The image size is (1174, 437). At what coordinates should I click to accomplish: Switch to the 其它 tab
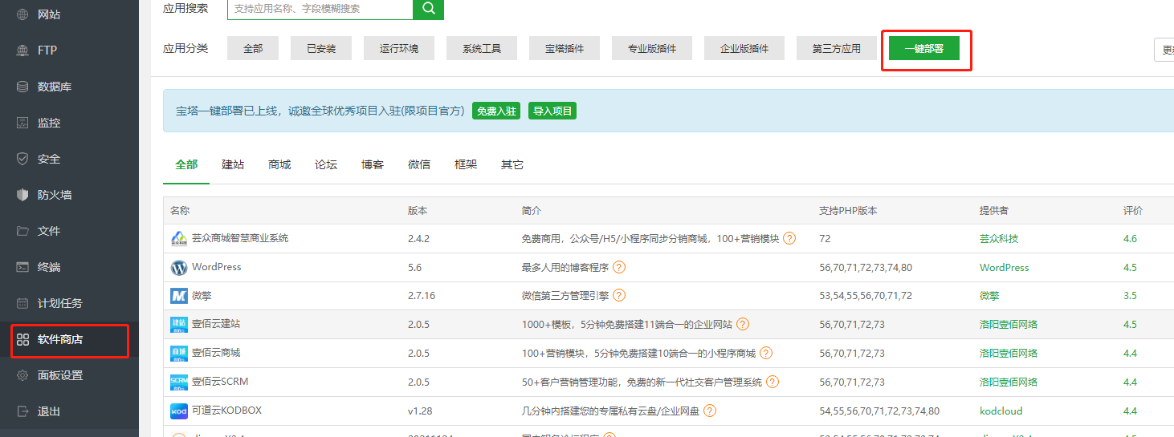(x=512, y=164)
